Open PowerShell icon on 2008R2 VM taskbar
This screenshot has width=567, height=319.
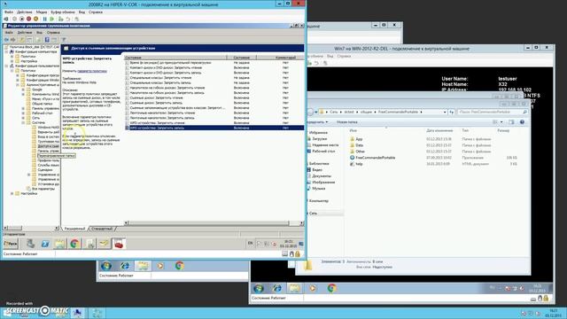point(45,244)
